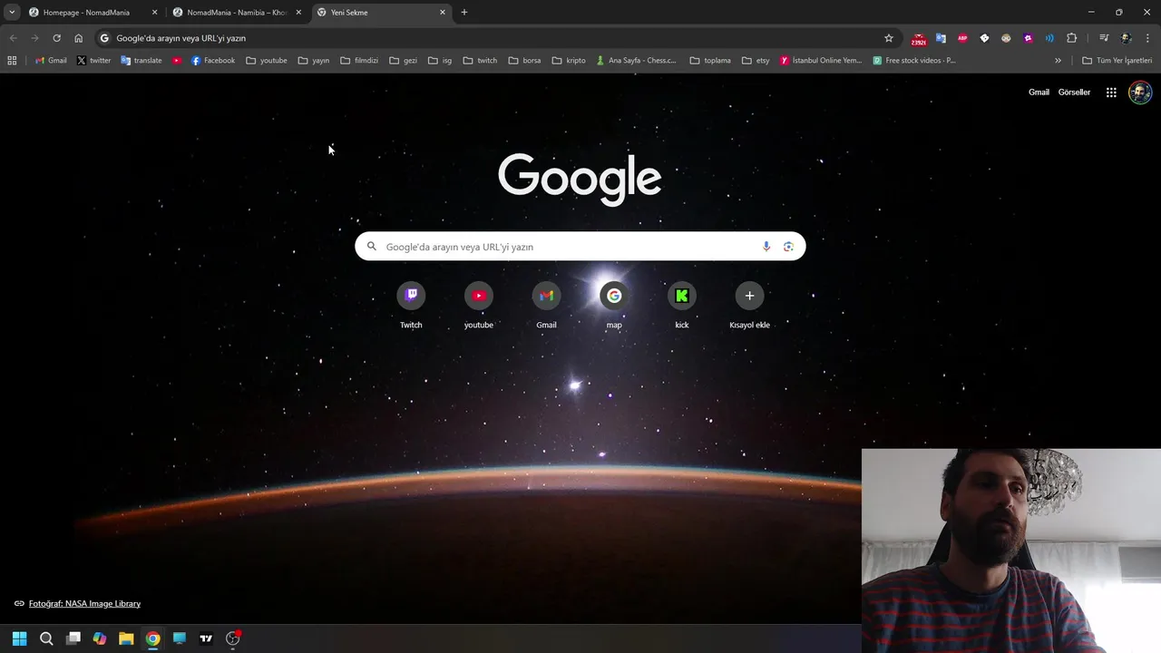The width and height of the screenshot is (1161, 653).
Task: Open İstanbul Online Yemek bookmark
Action: pos(821,61)
